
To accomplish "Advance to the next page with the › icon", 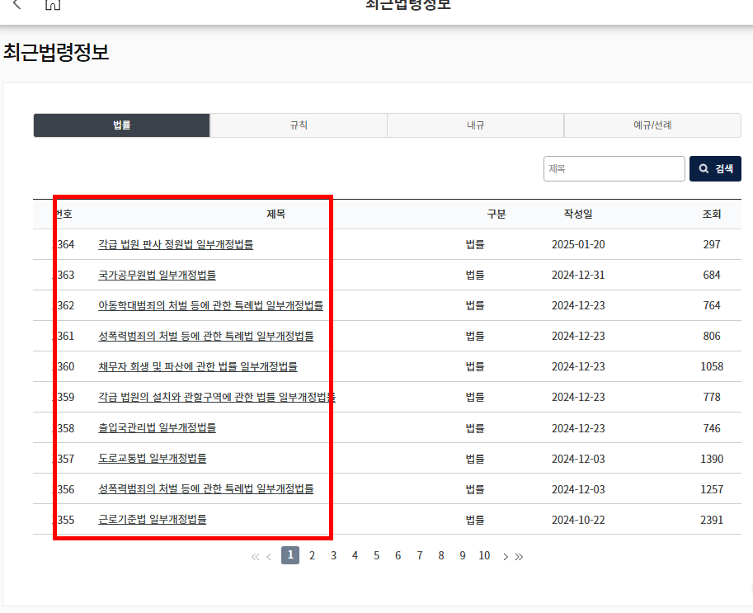I will click(506, 555).
